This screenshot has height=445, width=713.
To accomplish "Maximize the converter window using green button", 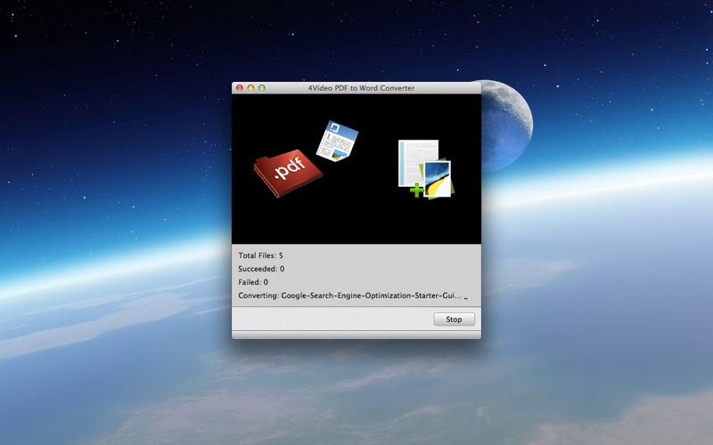I will (262, 88).
